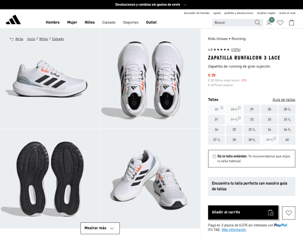Open the Deportes menu
The width and height of the screenshot is (303, 242).
tap(131, 22)
